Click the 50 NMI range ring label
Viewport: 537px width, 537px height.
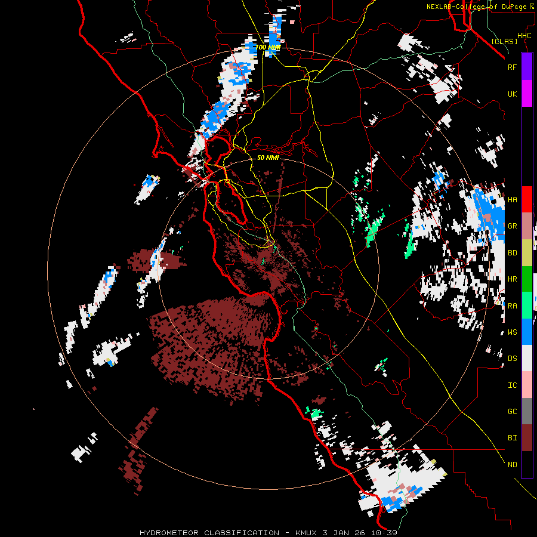tap(268, 158)
